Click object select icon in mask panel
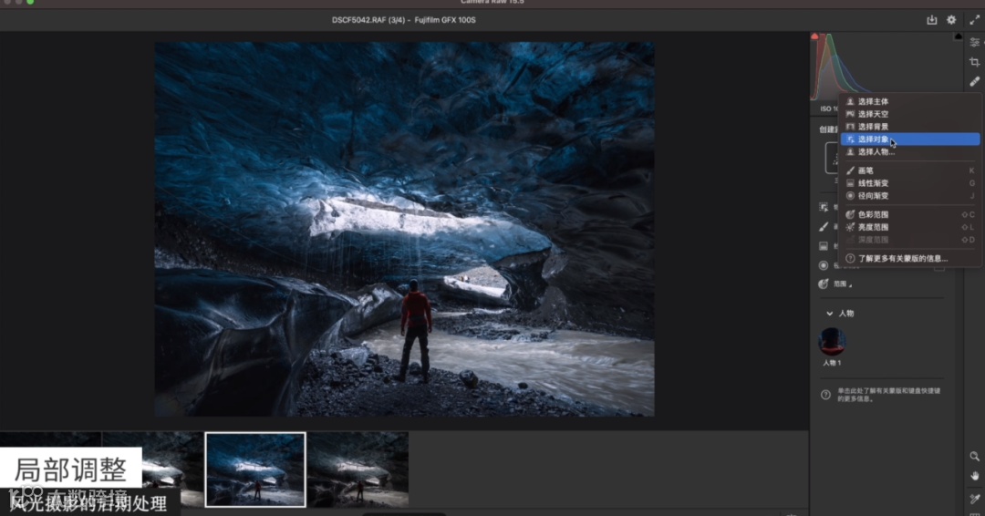 [x=824, y=207]
